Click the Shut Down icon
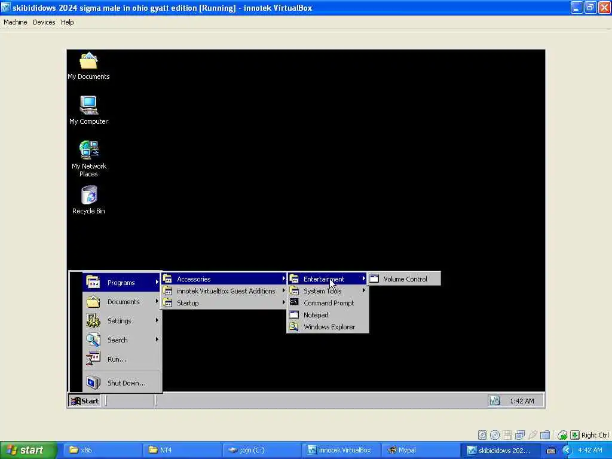The height and width of the screenshot is (459, 612). (93, 382)
